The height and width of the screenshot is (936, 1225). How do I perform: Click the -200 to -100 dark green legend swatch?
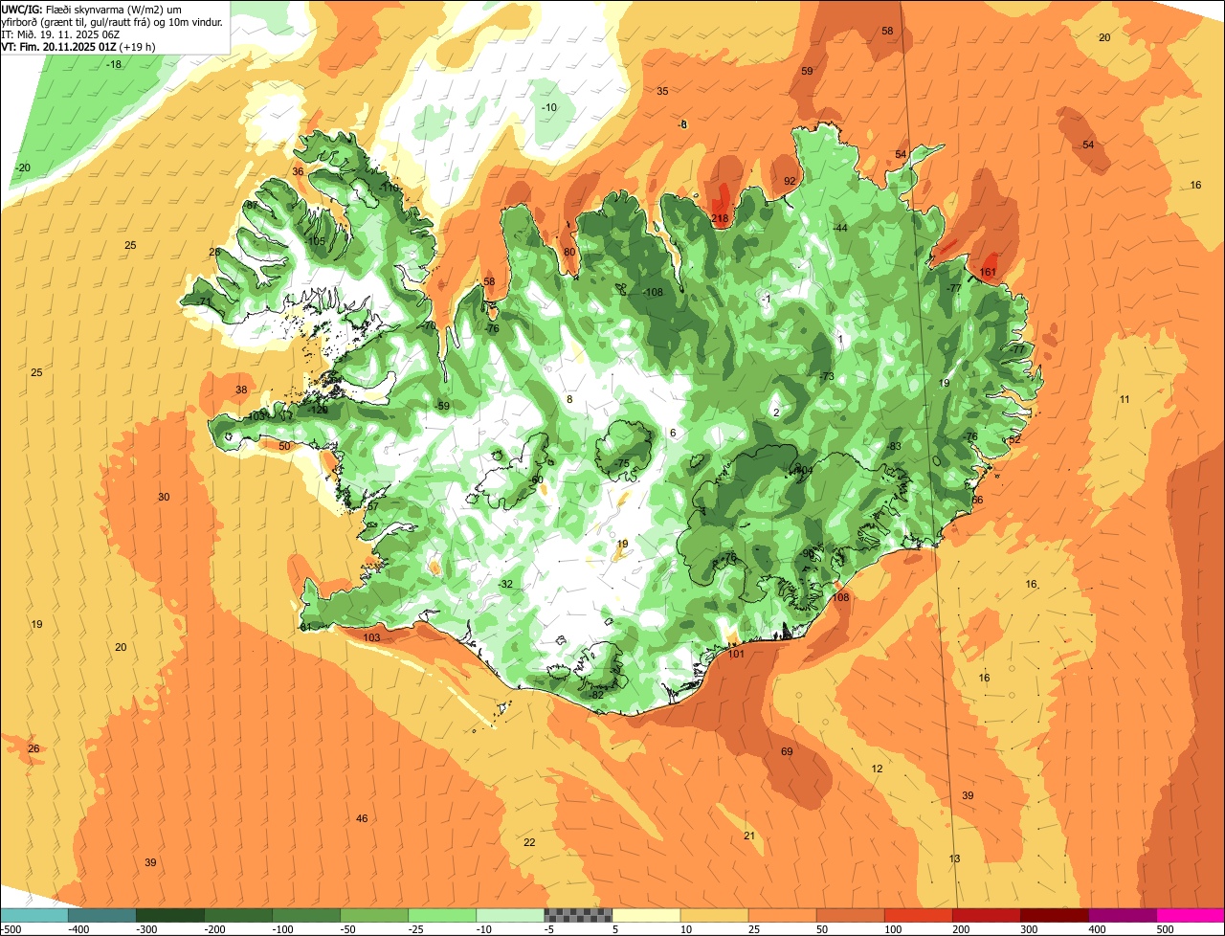238,915
